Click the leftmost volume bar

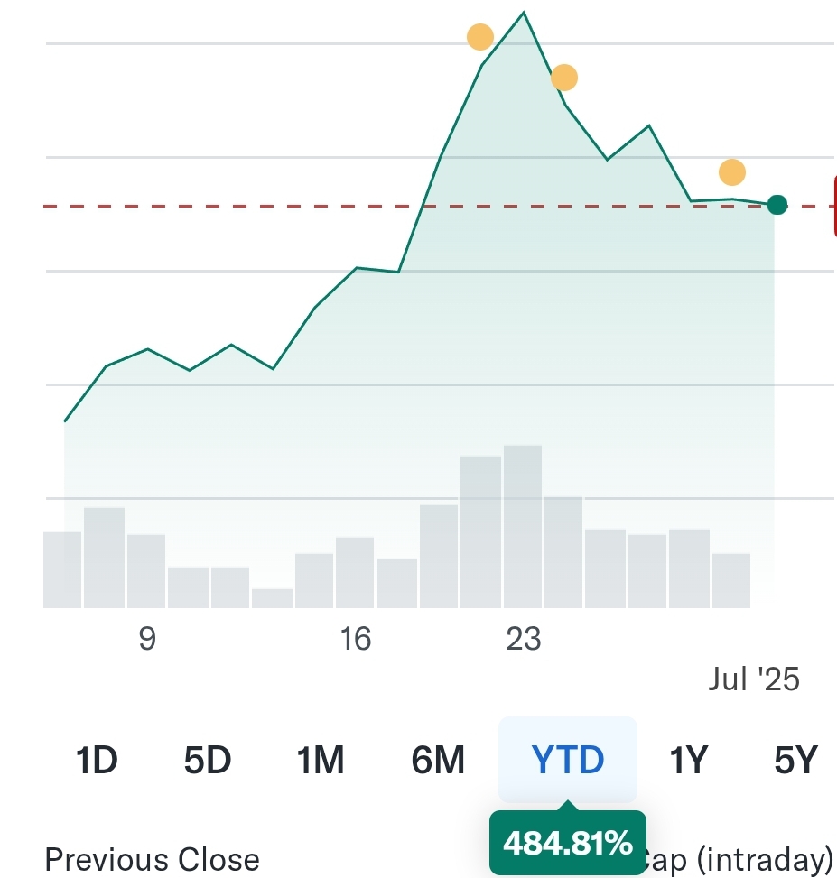tap(62, 569)
